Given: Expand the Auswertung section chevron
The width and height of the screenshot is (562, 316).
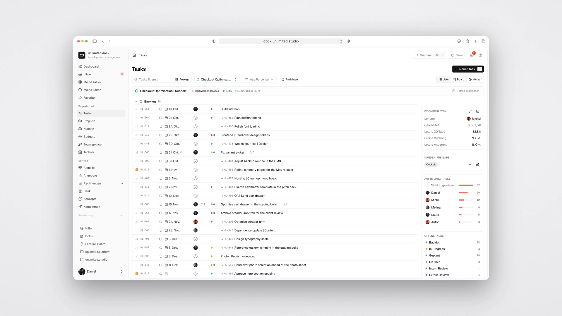Looking at the screenshot, I should pos(122,215).
